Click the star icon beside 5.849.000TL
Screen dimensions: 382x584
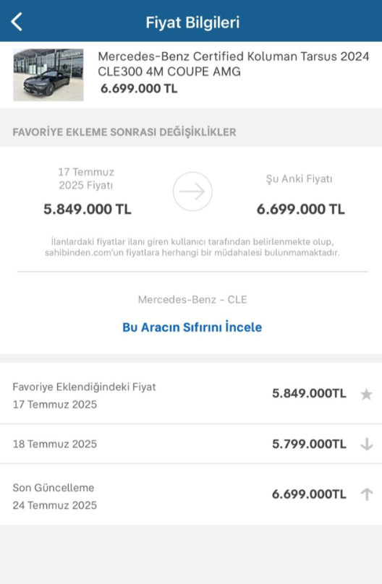click(x=366, y=394)
